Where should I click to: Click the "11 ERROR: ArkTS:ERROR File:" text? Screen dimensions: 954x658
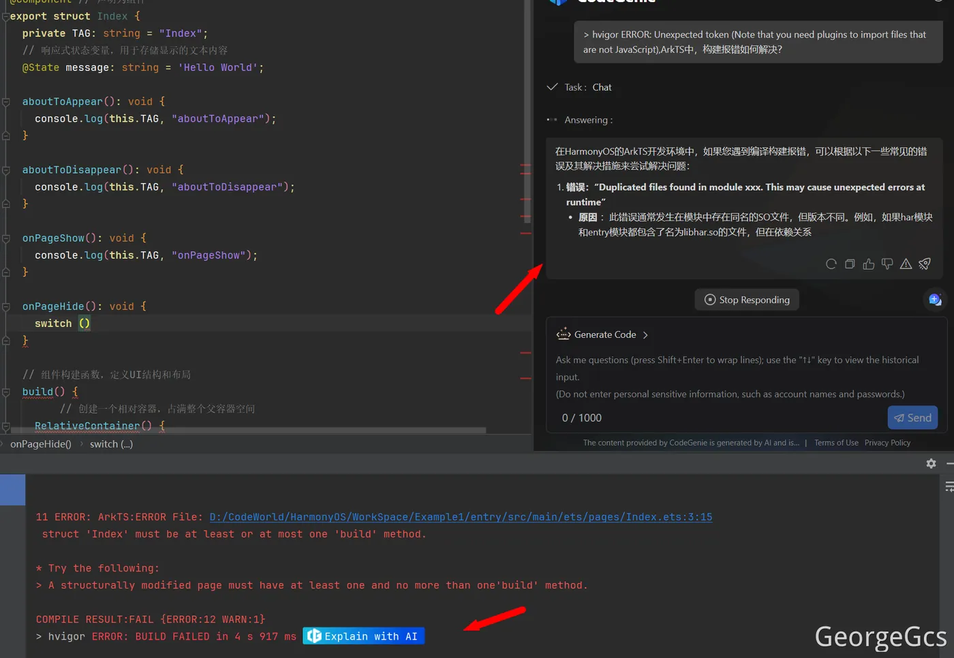click(119, 517)
